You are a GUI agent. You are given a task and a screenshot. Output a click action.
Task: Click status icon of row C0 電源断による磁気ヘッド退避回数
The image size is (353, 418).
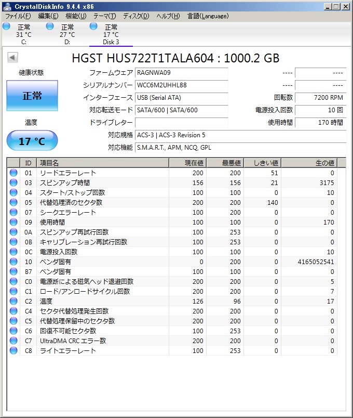13,281
